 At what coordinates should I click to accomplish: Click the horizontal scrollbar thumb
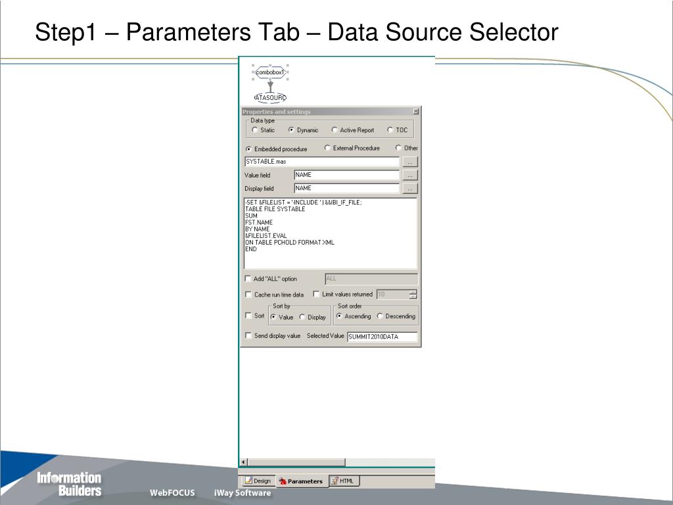296,462
